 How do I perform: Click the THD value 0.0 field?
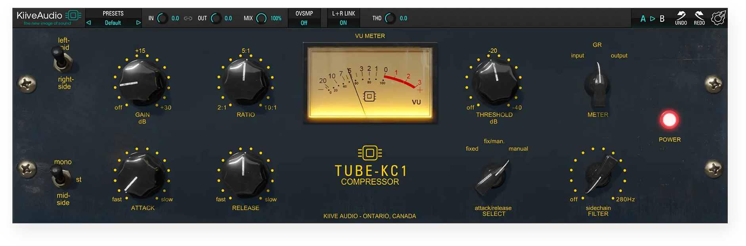(x=403, y=18)
